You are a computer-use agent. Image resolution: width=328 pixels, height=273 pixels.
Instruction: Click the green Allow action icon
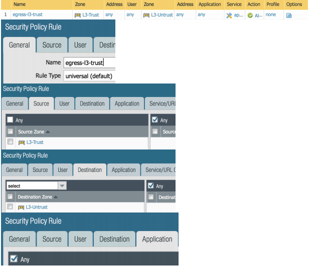coord(250,15)
